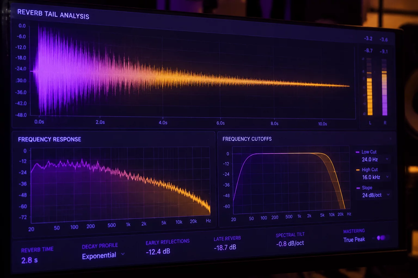Expand the Low Cut 24.0 Hz dropdown
The width and height of the screenshot is (418, 278).
[x=375, y=159]
